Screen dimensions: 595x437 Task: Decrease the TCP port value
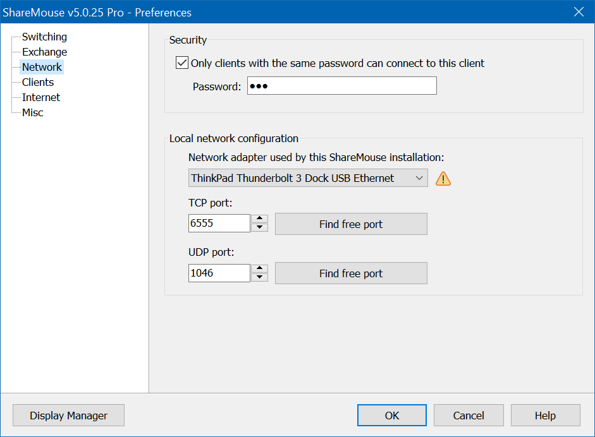coord(260,227)
